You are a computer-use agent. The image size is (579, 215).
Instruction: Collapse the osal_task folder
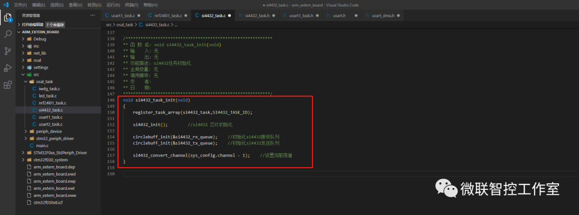44,81
